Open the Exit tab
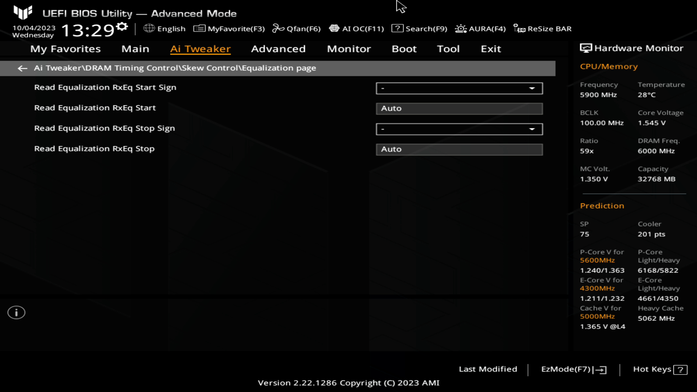This screenshot has width=697, height=392. (x=491, y=49)
